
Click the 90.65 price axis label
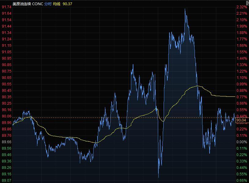coord(6,78)
